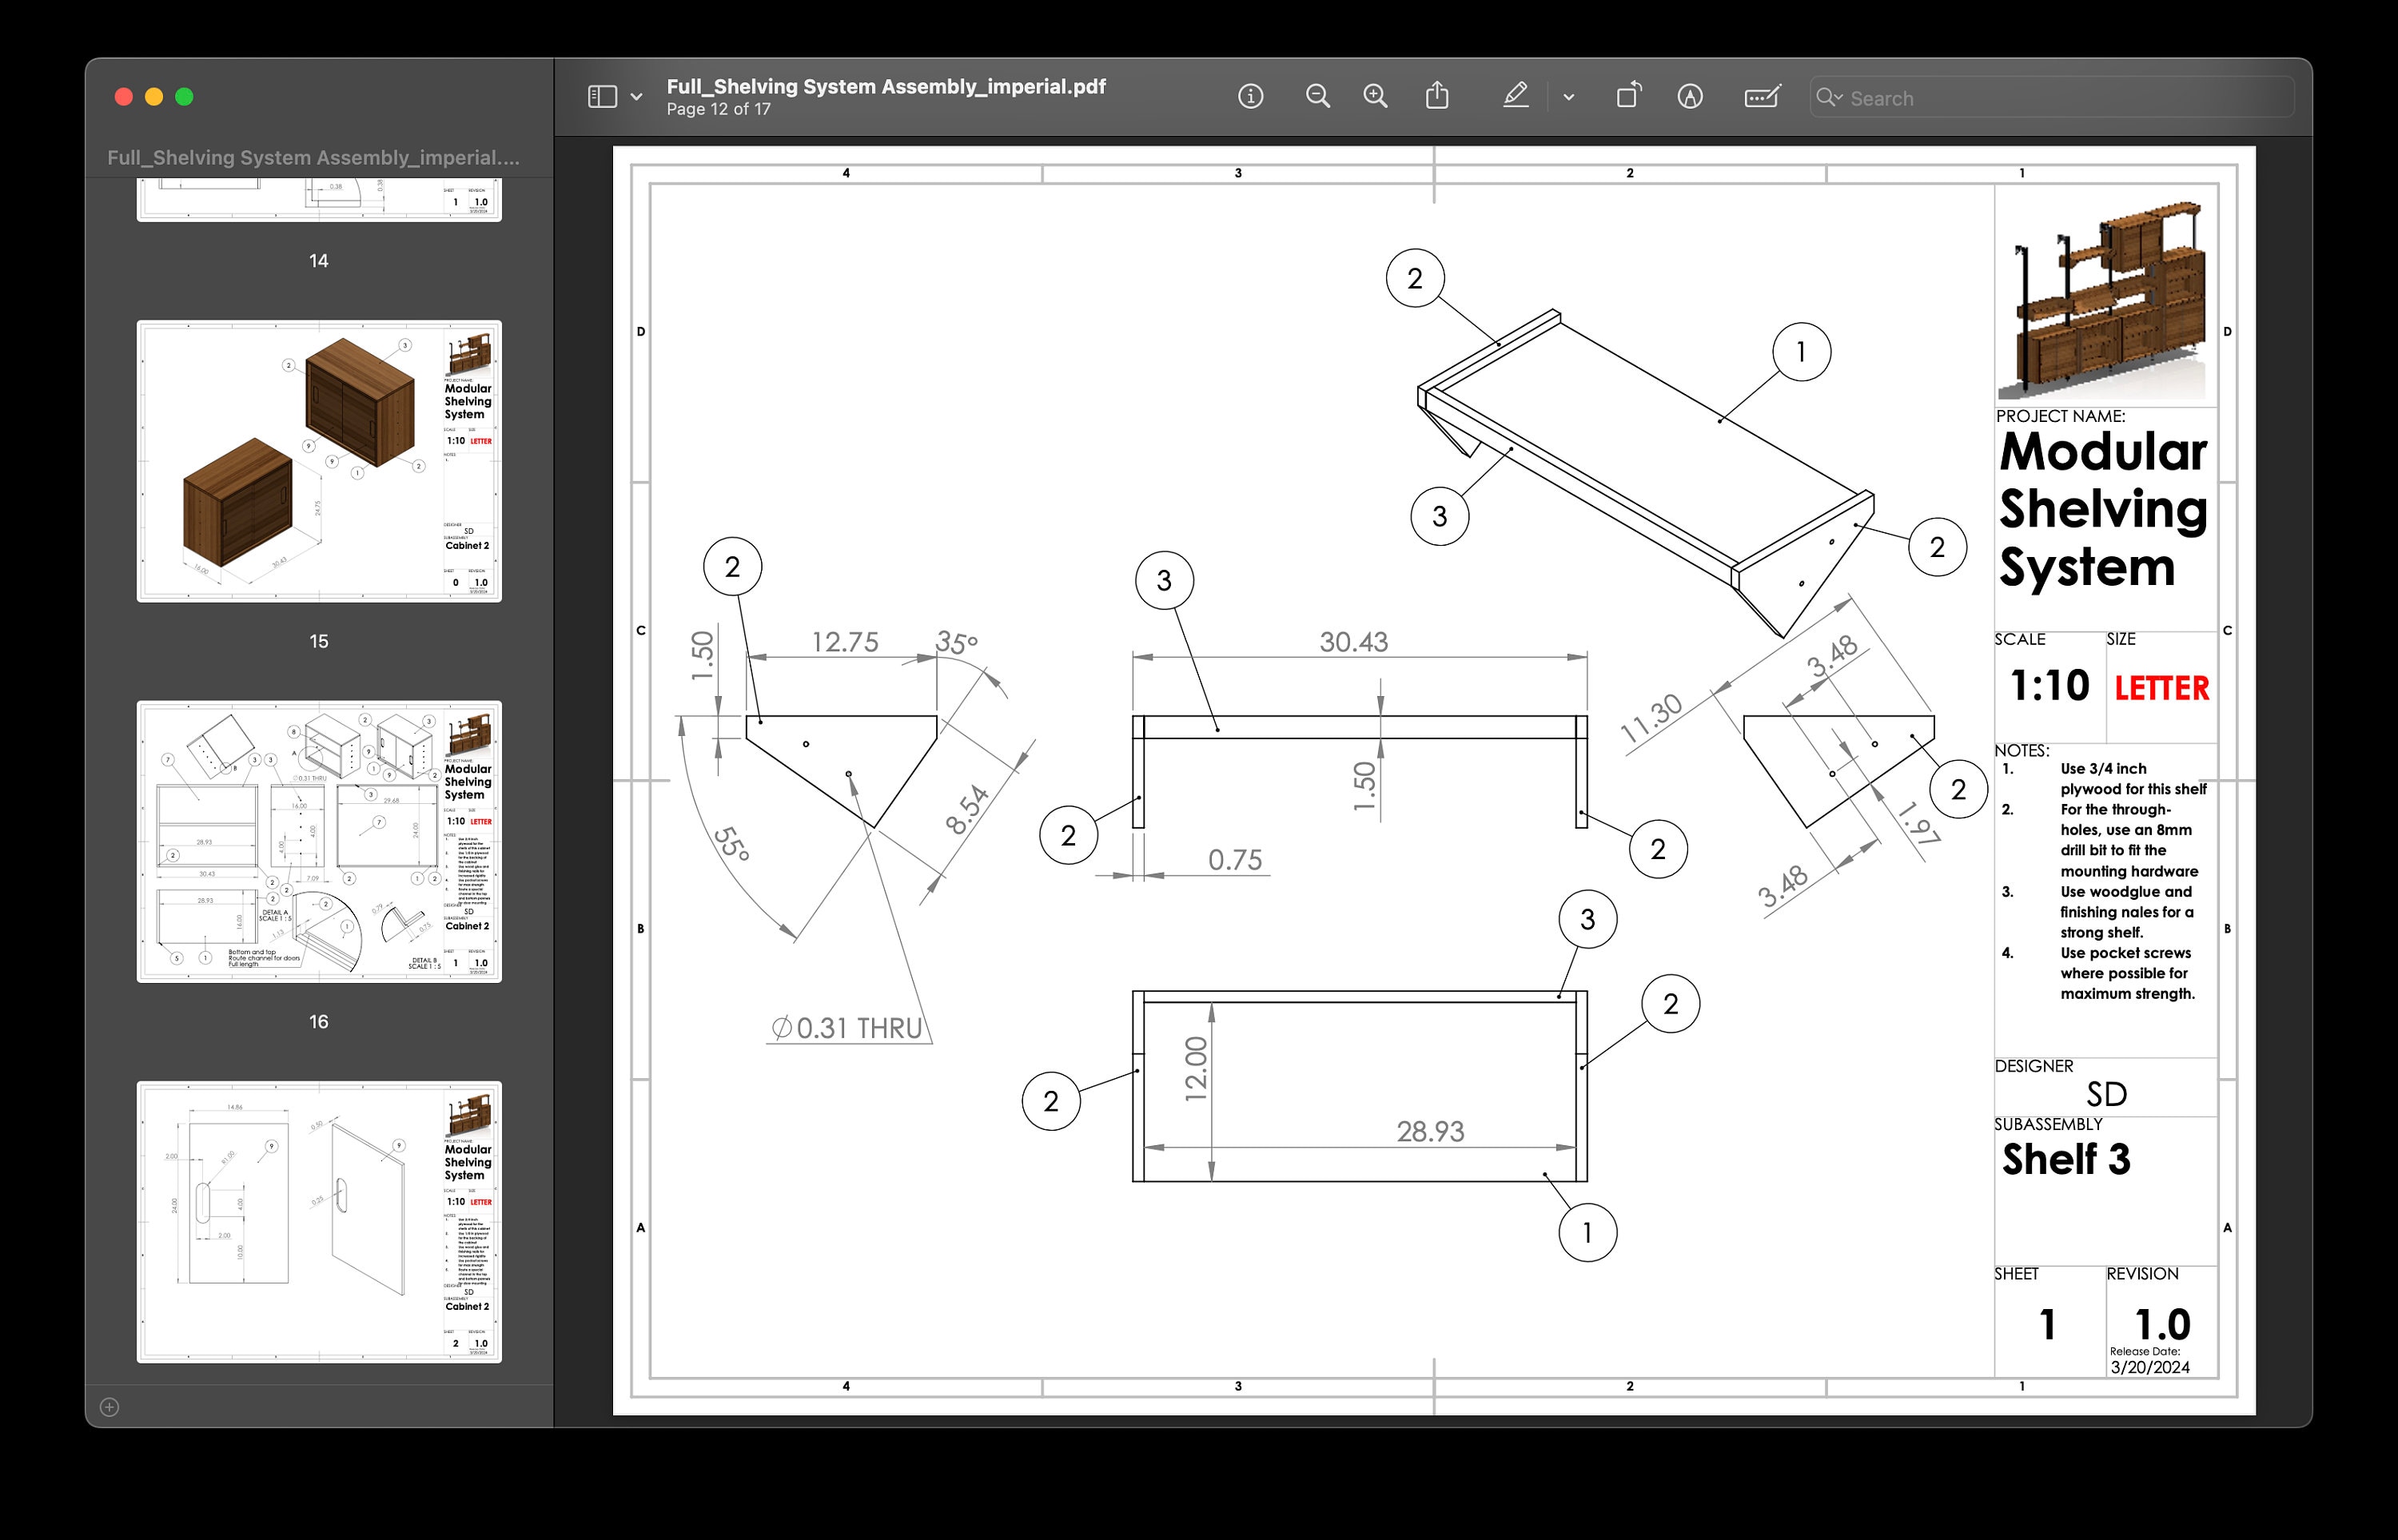Rotate the current page

[x=1630, y=96]
